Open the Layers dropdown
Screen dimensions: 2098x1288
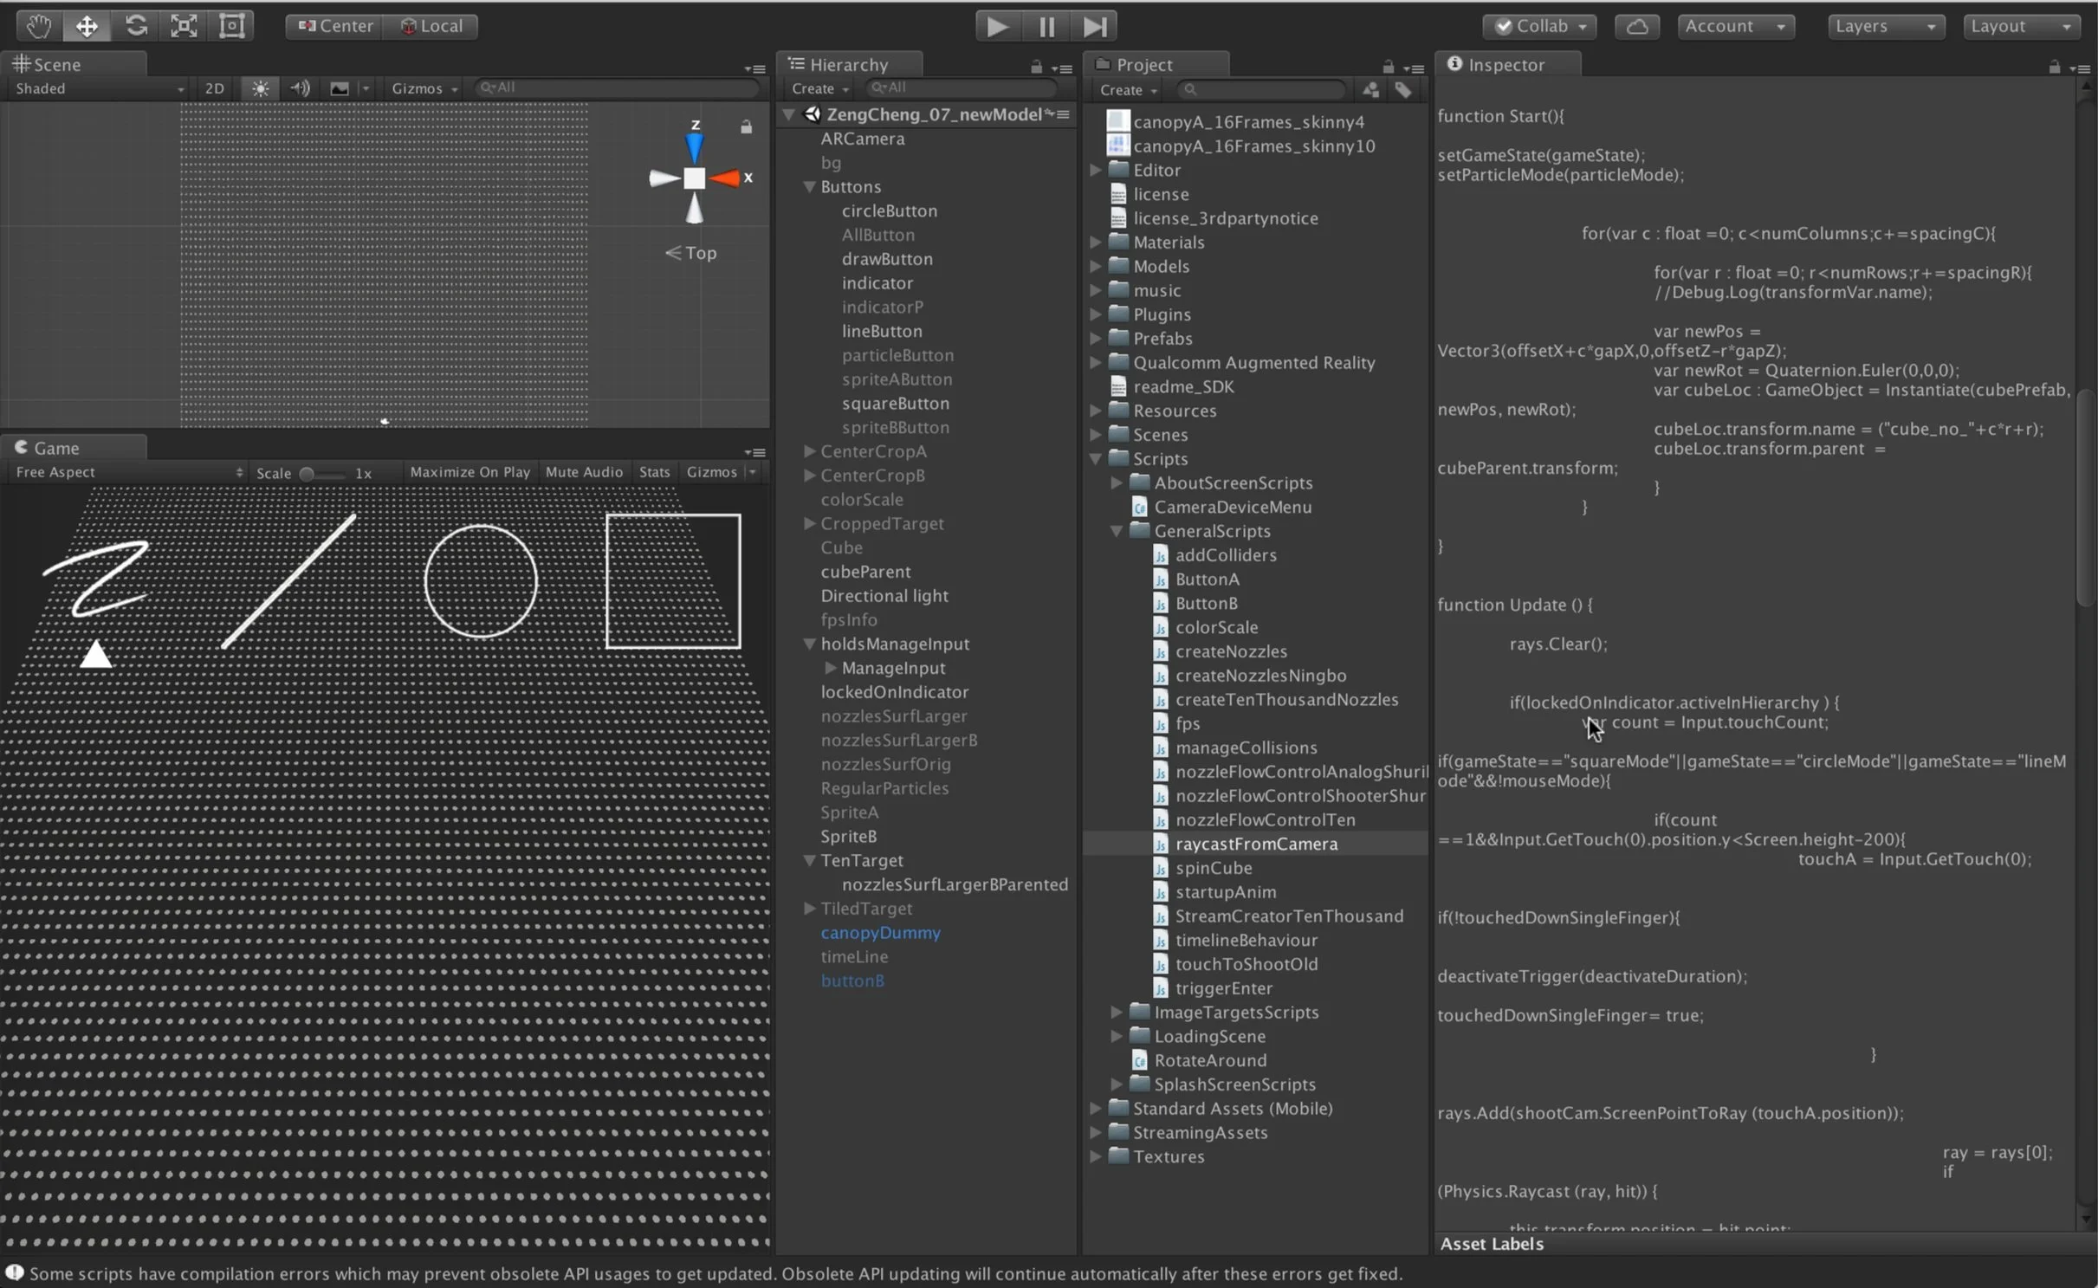[x=1885, y=26]
